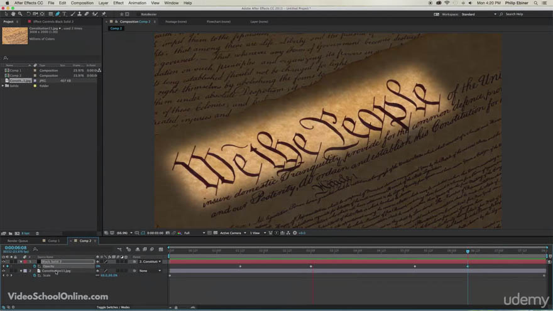Hide the Constitution11.jpg layer eye
The image size is (553, 311).
pos(4,271)
